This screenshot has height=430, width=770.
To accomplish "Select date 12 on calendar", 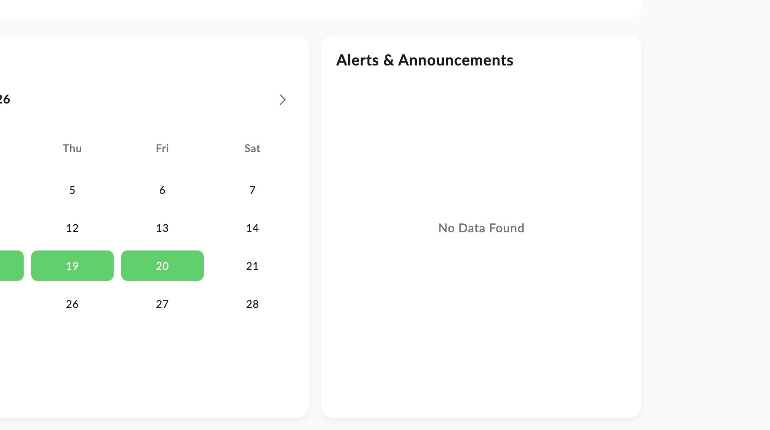I will (72, 228).
